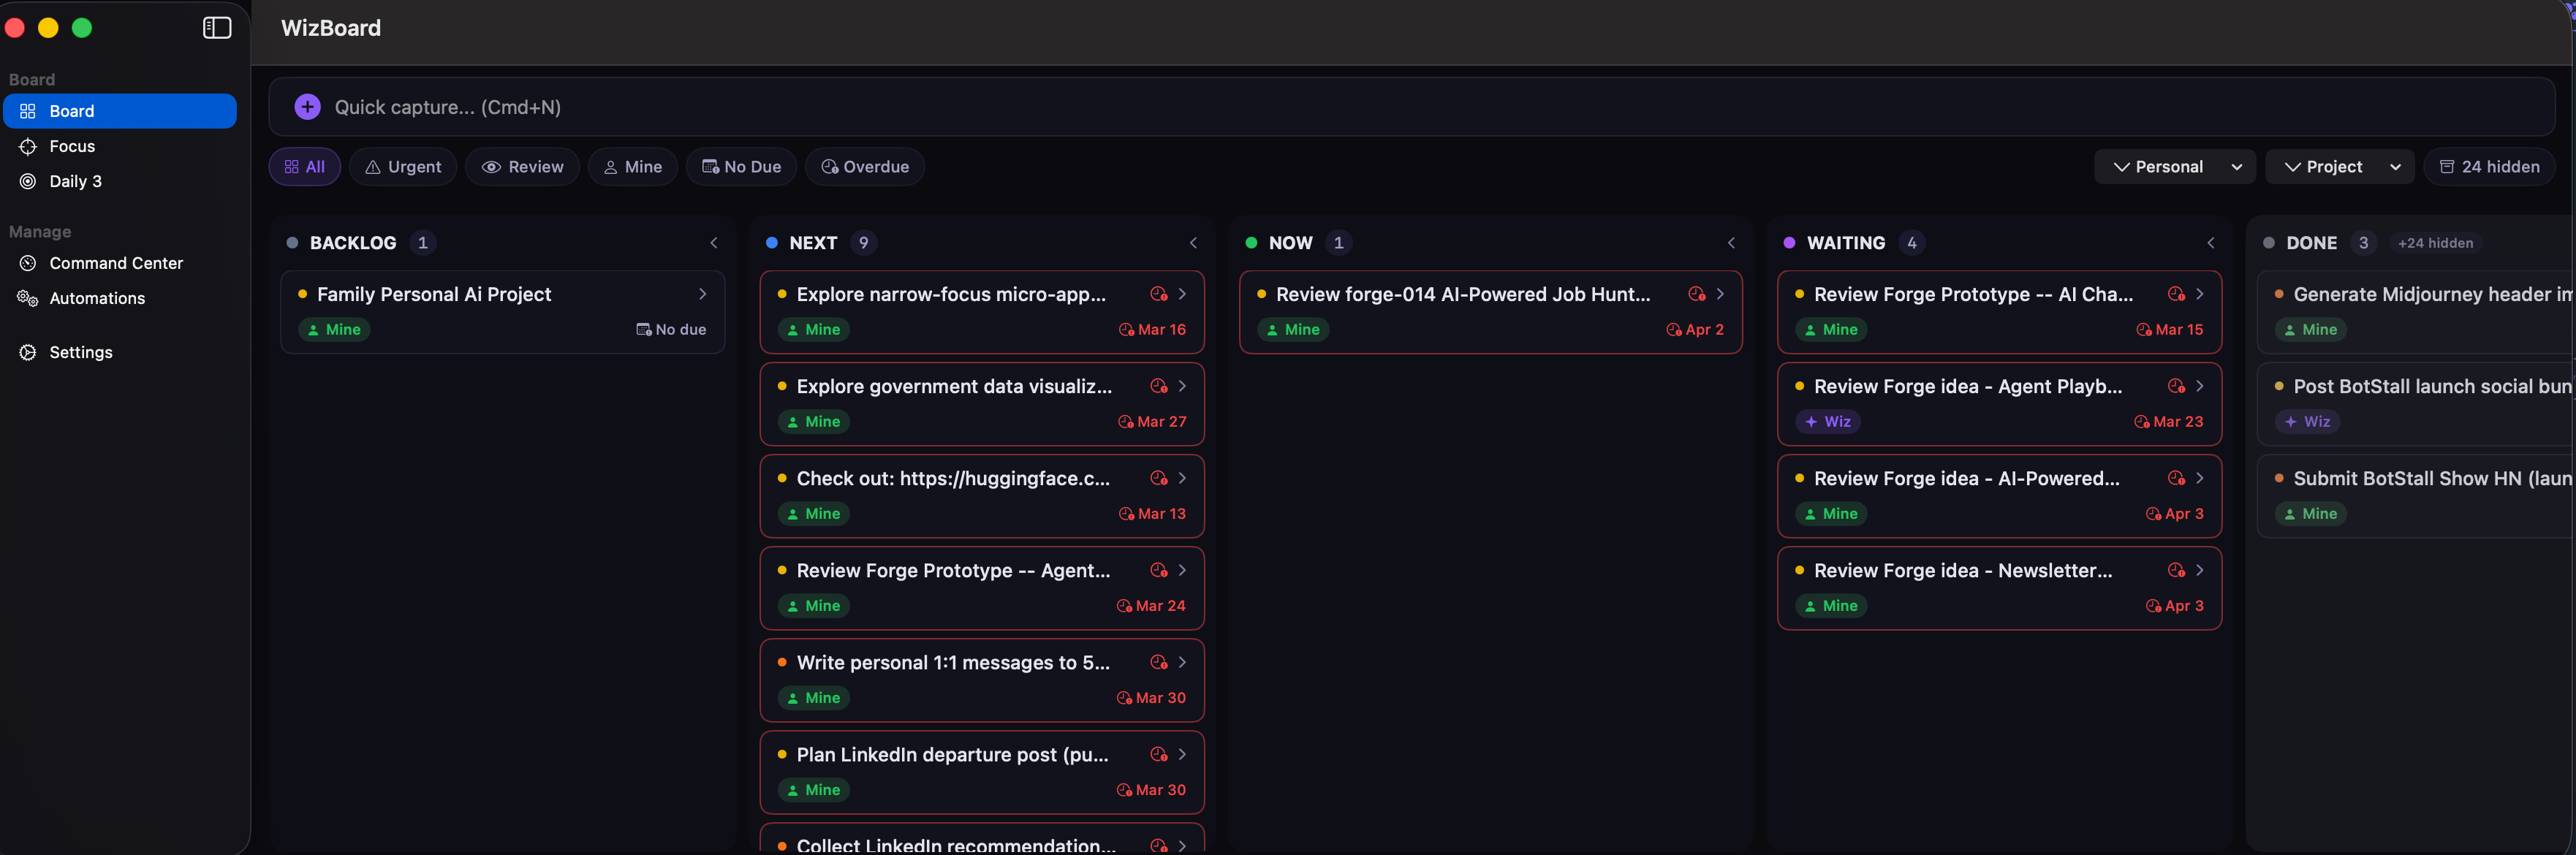The image size is (2576, 855).
Task: Select the Daily 3 sidebar item
Action: 75,181
